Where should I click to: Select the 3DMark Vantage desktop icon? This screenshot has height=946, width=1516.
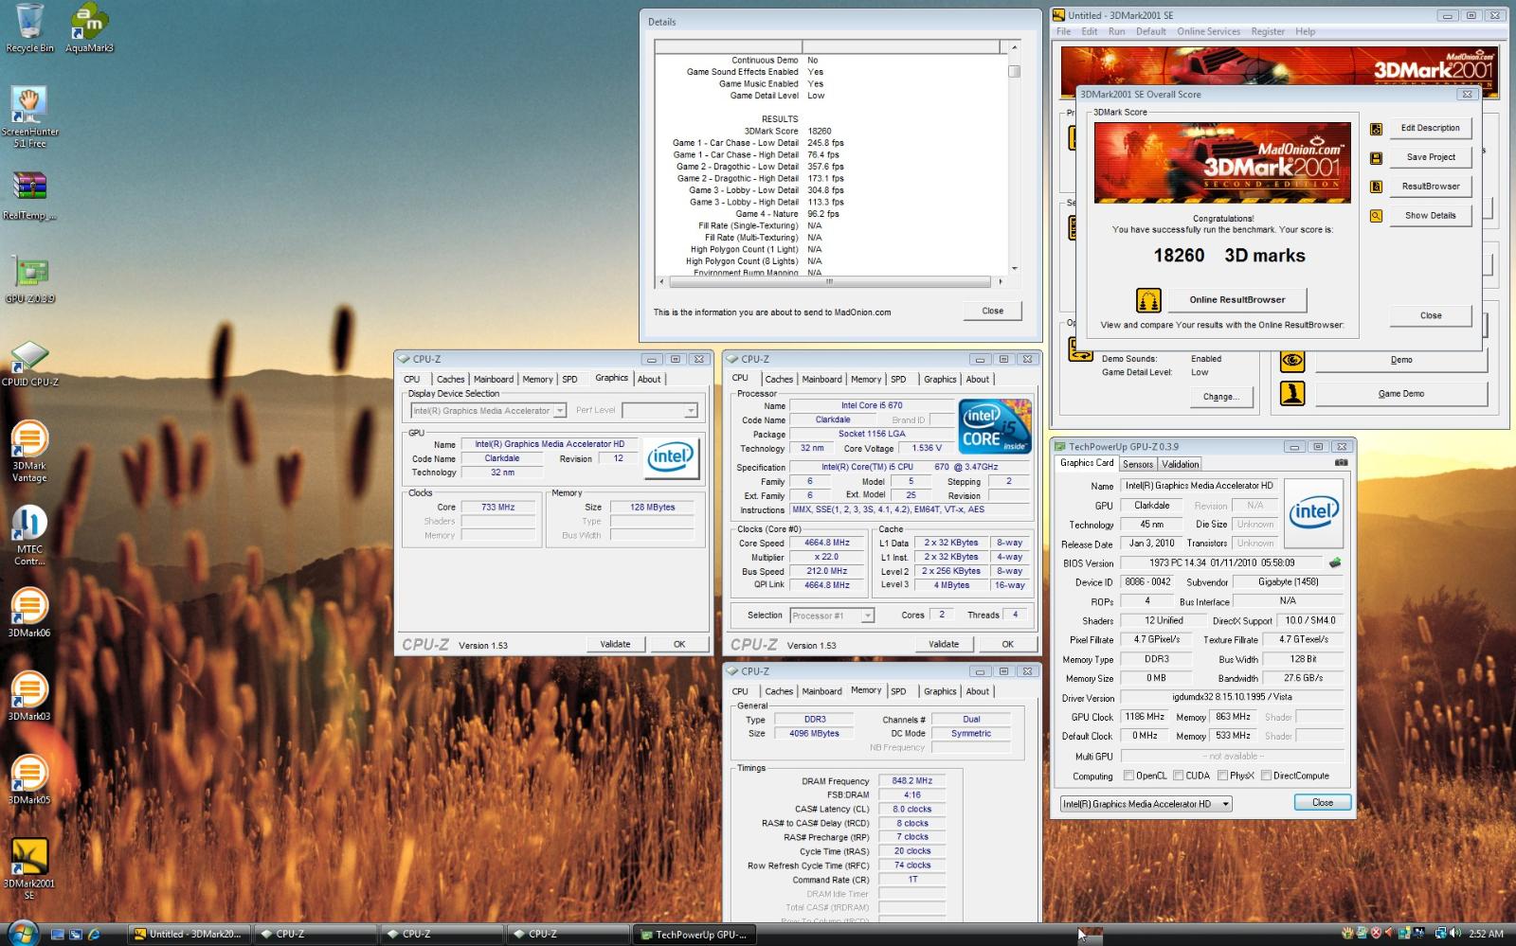click(x=29, y=452)
